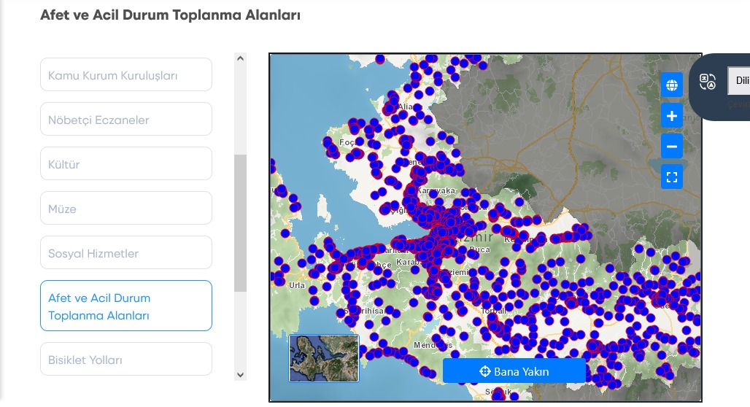Choose Bisiklet Yolları category
The height and width of the screenshot is (407, 750).
126,360
